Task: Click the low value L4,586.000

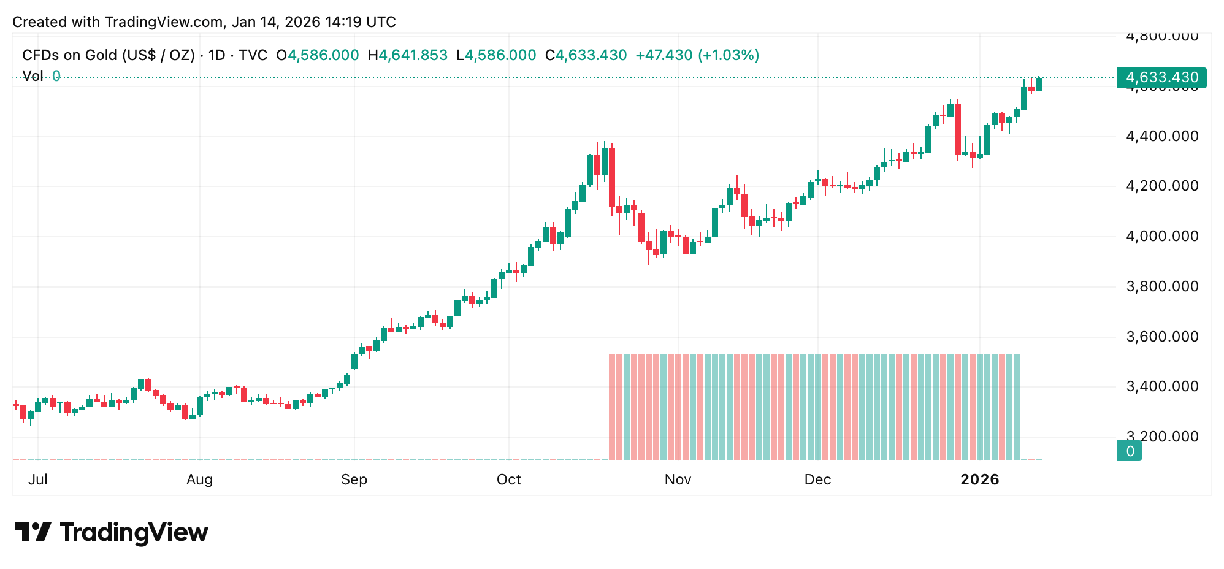Action: (x=497, y=55)
